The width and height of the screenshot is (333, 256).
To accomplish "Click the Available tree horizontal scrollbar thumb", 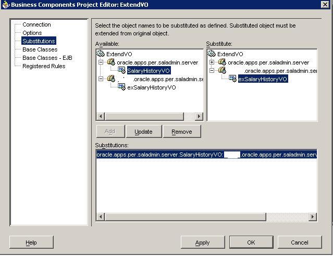I will 144,116.
